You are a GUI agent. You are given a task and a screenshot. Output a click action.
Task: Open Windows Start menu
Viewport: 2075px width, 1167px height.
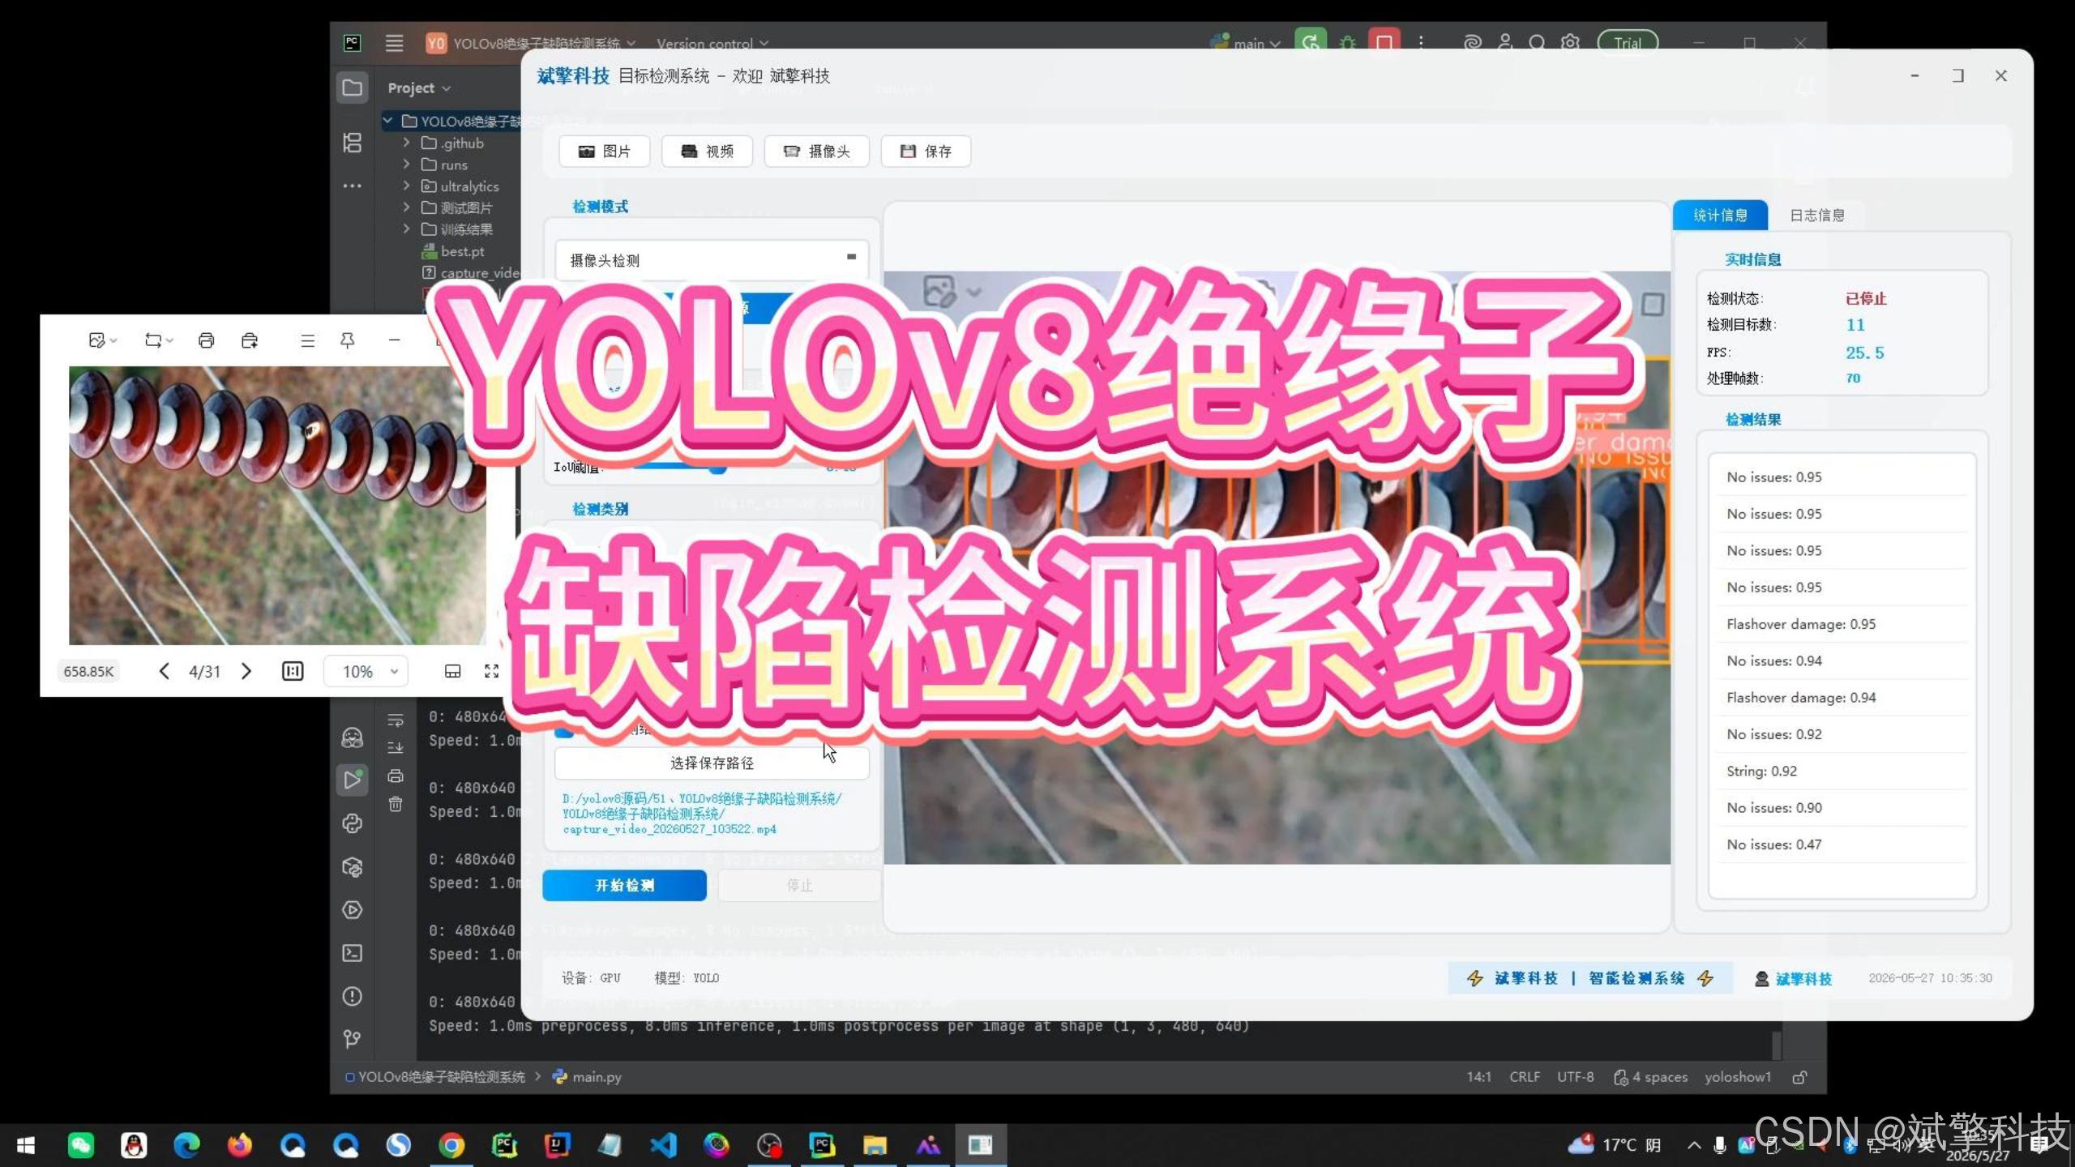(26, 1145)
